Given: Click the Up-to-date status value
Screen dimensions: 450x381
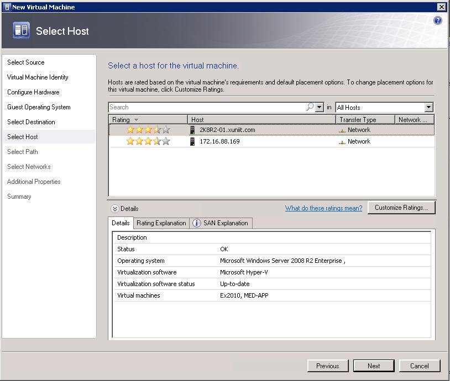Looking at the screenshot, I should click(235, 284).
